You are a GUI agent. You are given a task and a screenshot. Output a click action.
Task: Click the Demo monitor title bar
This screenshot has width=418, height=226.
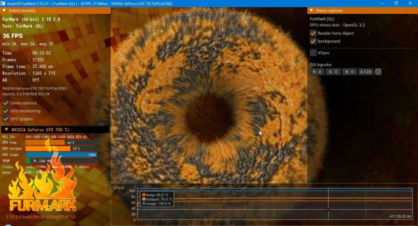click(56, 10)
